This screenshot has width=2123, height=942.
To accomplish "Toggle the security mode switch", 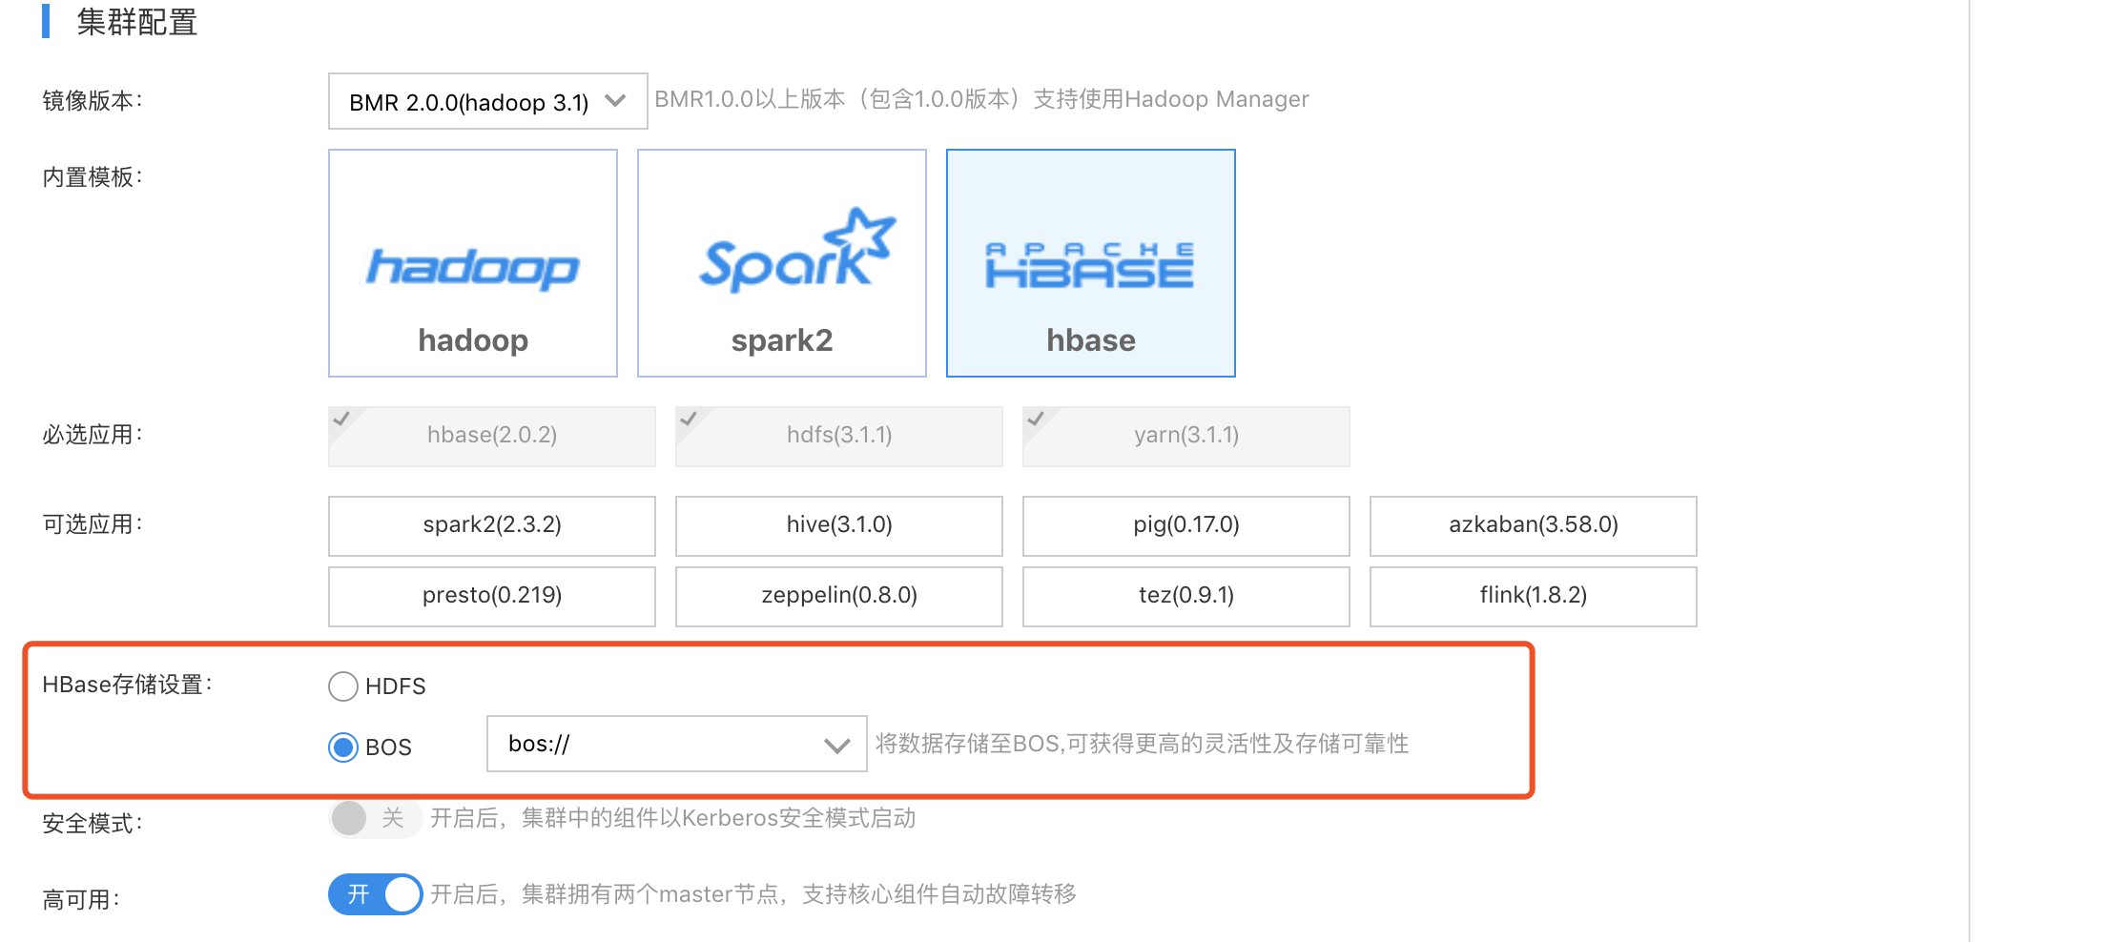I will coord(375,818).
